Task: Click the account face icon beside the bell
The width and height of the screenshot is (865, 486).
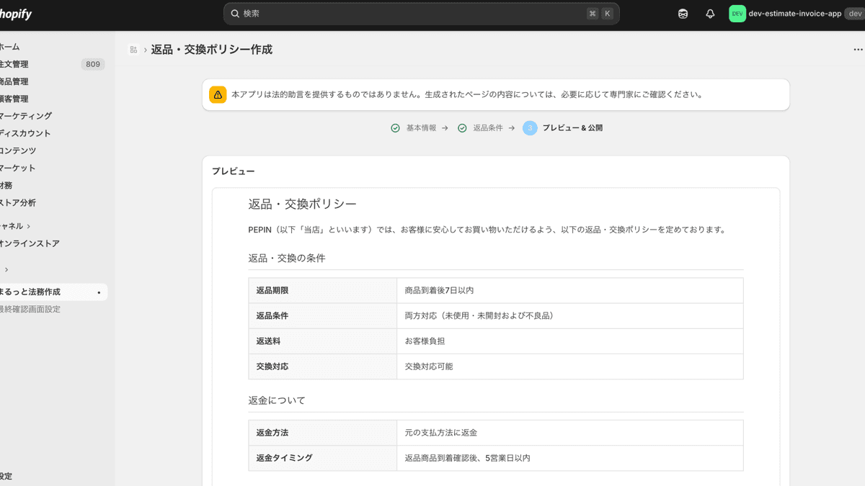Action: (682, 13)
